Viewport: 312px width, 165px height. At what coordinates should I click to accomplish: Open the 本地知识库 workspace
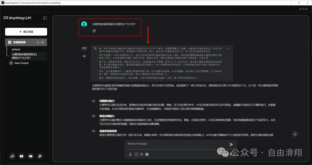click(26, 42)
